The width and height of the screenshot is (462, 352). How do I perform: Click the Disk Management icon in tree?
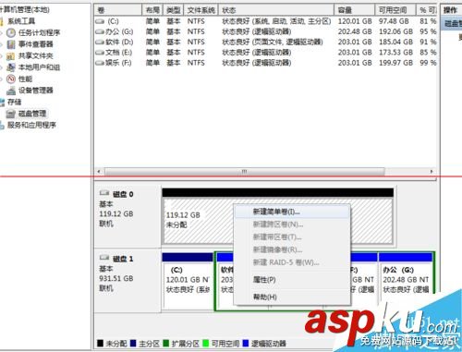coord(11,114)
